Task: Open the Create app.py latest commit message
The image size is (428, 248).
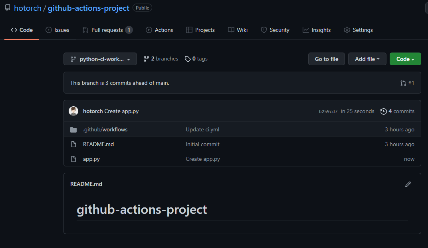Action: (x=121, y=111)
